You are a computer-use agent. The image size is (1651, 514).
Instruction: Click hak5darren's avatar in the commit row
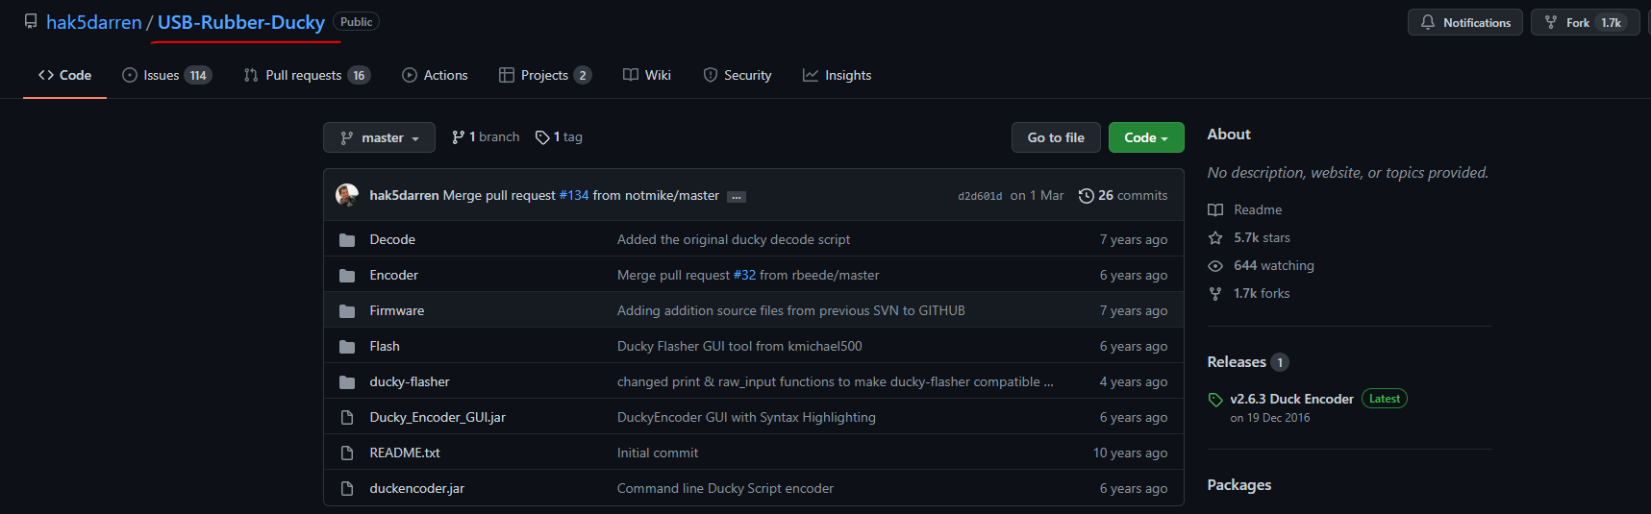click(x=347, y=195)
